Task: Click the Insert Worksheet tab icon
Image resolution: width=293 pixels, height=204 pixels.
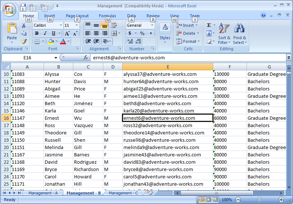Action: (150, 193)
